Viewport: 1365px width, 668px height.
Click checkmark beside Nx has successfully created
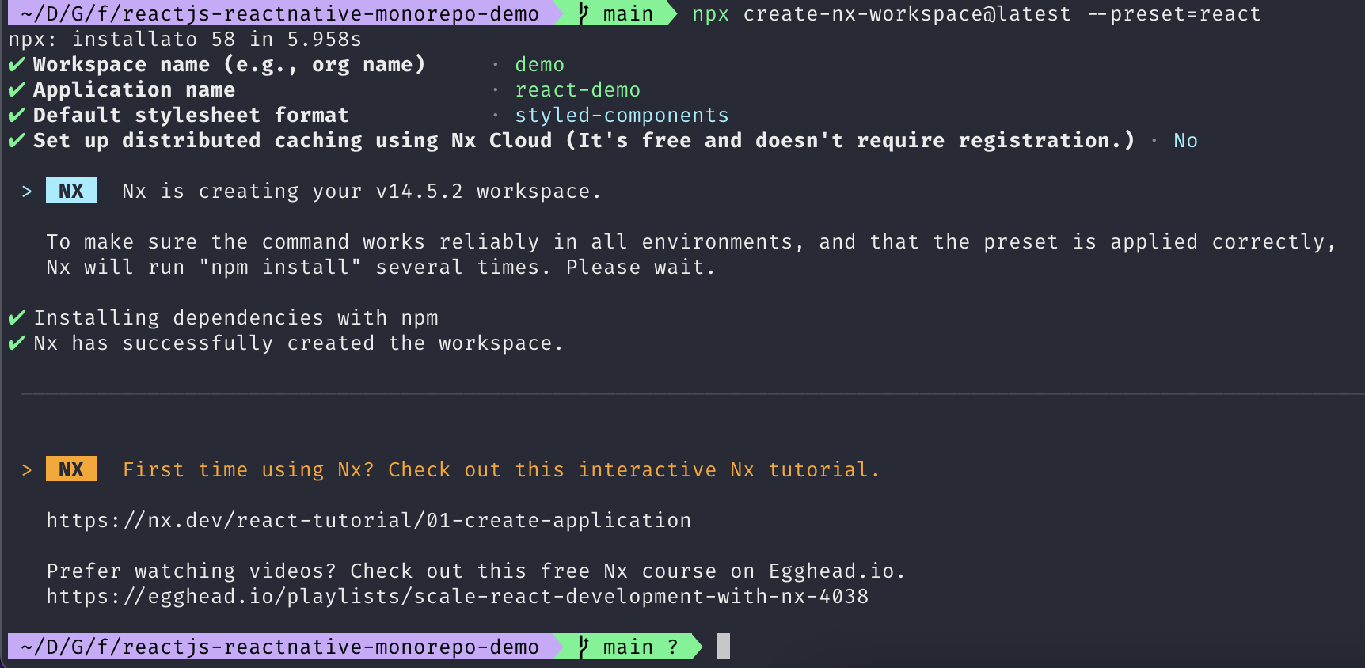[x=17, y=343]
